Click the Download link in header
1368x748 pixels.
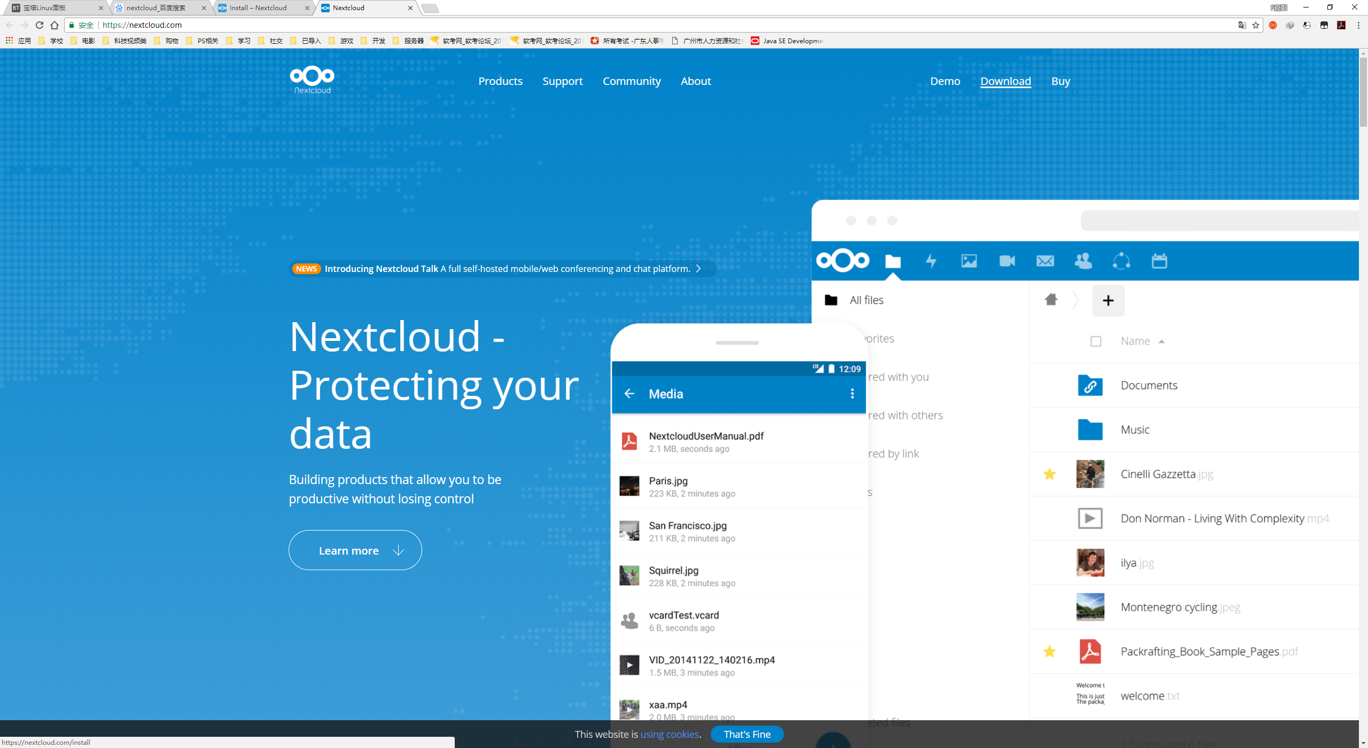1005,81
